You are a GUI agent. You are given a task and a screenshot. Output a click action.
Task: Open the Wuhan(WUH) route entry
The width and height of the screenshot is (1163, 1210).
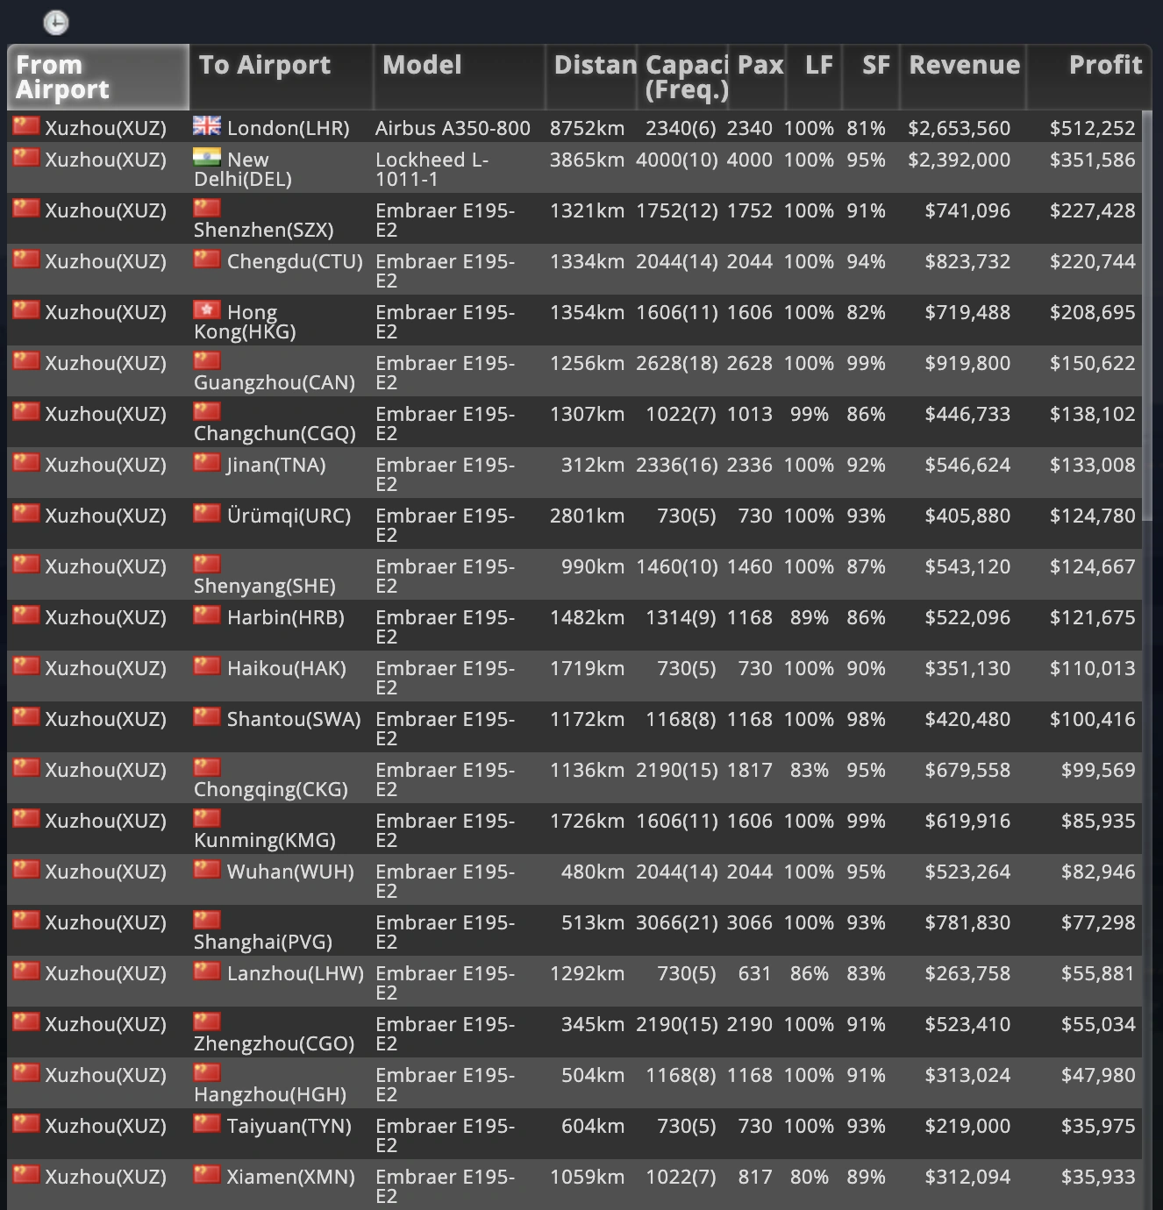point(574,880)
